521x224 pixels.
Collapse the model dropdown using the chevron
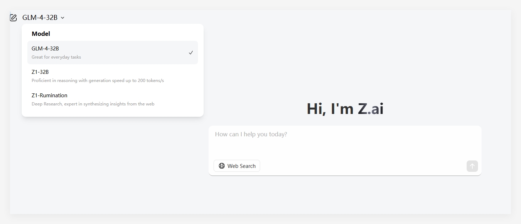(63, 17)
